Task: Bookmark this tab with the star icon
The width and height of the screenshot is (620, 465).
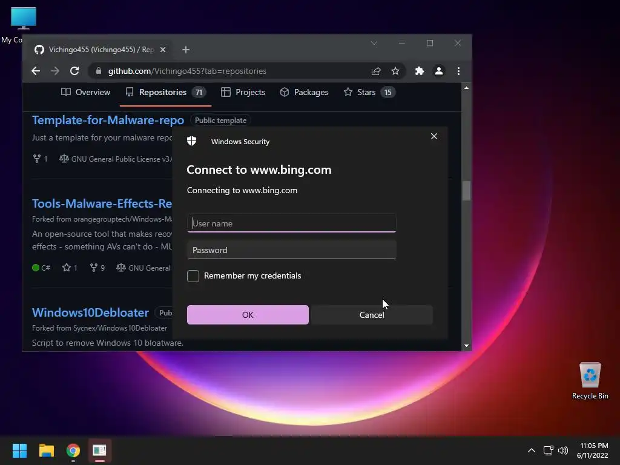Action: (x=395, y=71)
